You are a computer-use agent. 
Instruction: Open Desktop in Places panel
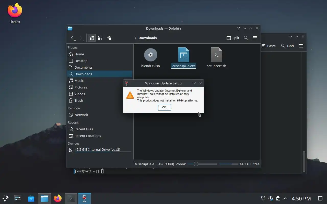(x=100, y=61)
